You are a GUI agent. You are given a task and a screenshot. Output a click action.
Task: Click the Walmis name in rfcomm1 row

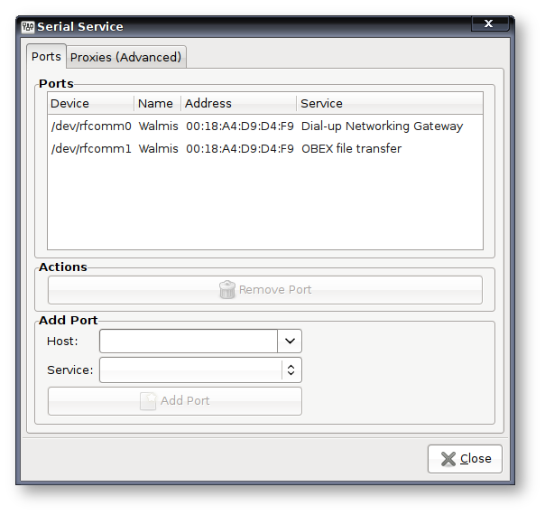158,148
